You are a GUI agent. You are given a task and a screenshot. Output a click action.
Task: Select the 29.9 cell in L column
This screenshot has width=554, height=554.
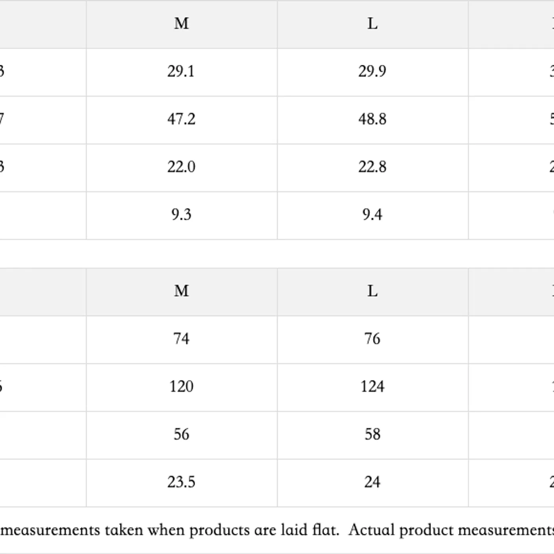[x=372, y=72]
